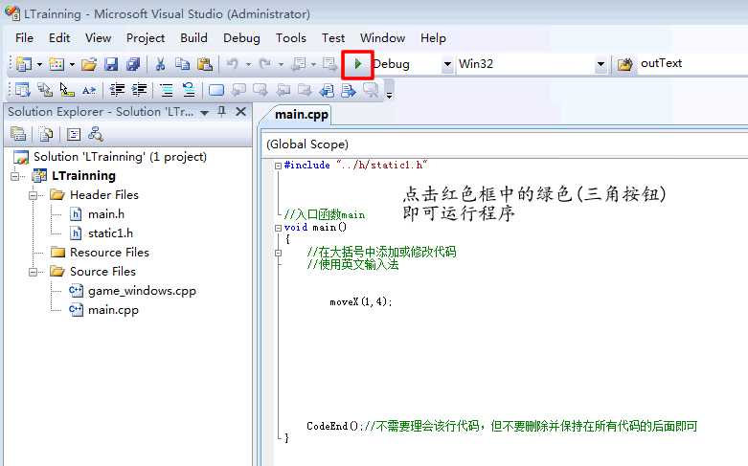Toggle auto-hide pin on Solution Explorer
Screen dimensions: 748x466
(x=222, y=112)
